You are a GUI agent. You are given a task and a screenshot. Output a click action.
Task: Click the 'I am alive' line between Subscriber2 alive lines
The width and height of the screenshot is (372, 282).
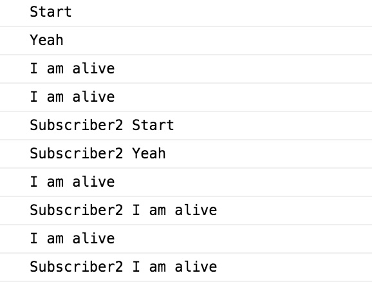point(186,239)
